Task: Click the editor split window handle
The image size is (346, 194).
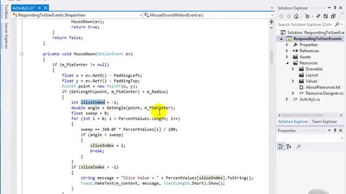Action: (x=271, y=22)
